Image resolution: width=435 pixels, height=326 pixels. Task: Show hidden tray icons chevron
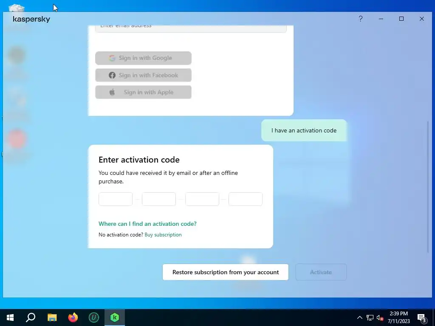[359, 318]
